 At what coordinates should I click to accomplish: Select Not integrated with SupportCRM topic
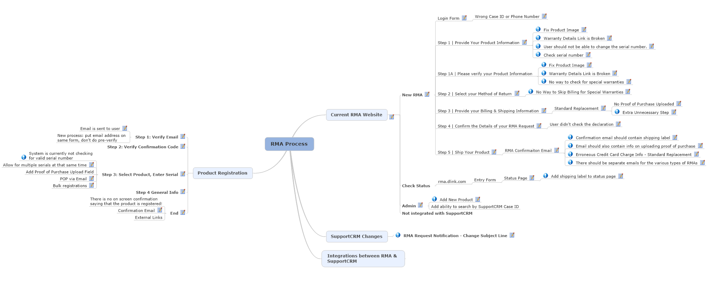click(437, 213)
